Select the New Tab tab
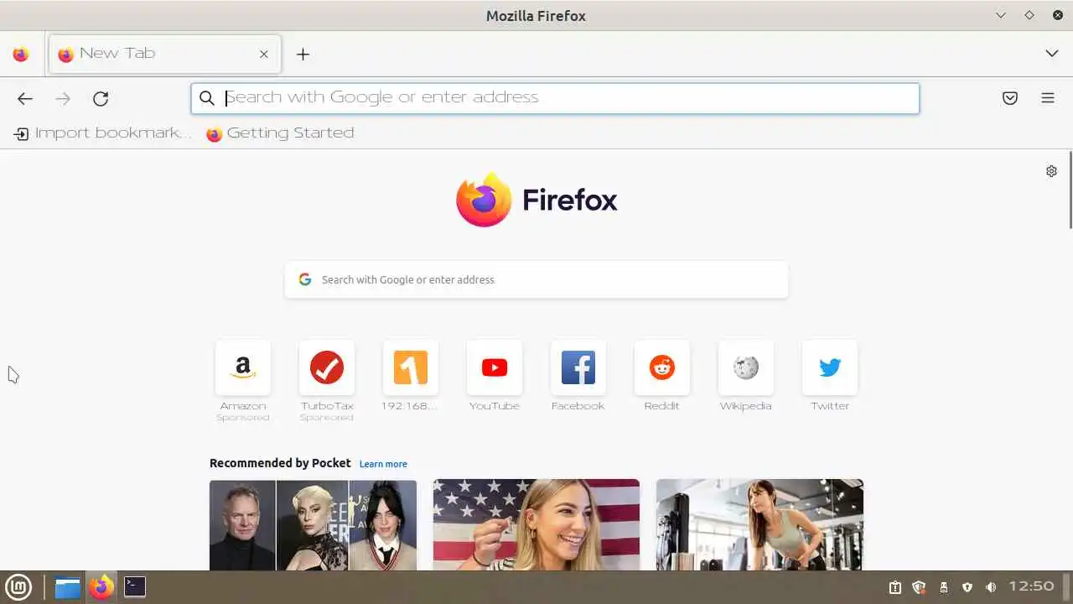Viewport: 1073px width, 604px height. (165, 54)
